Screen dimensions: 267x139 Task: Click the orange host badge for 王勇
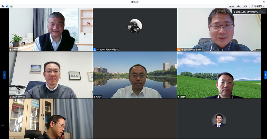(179, 50)
